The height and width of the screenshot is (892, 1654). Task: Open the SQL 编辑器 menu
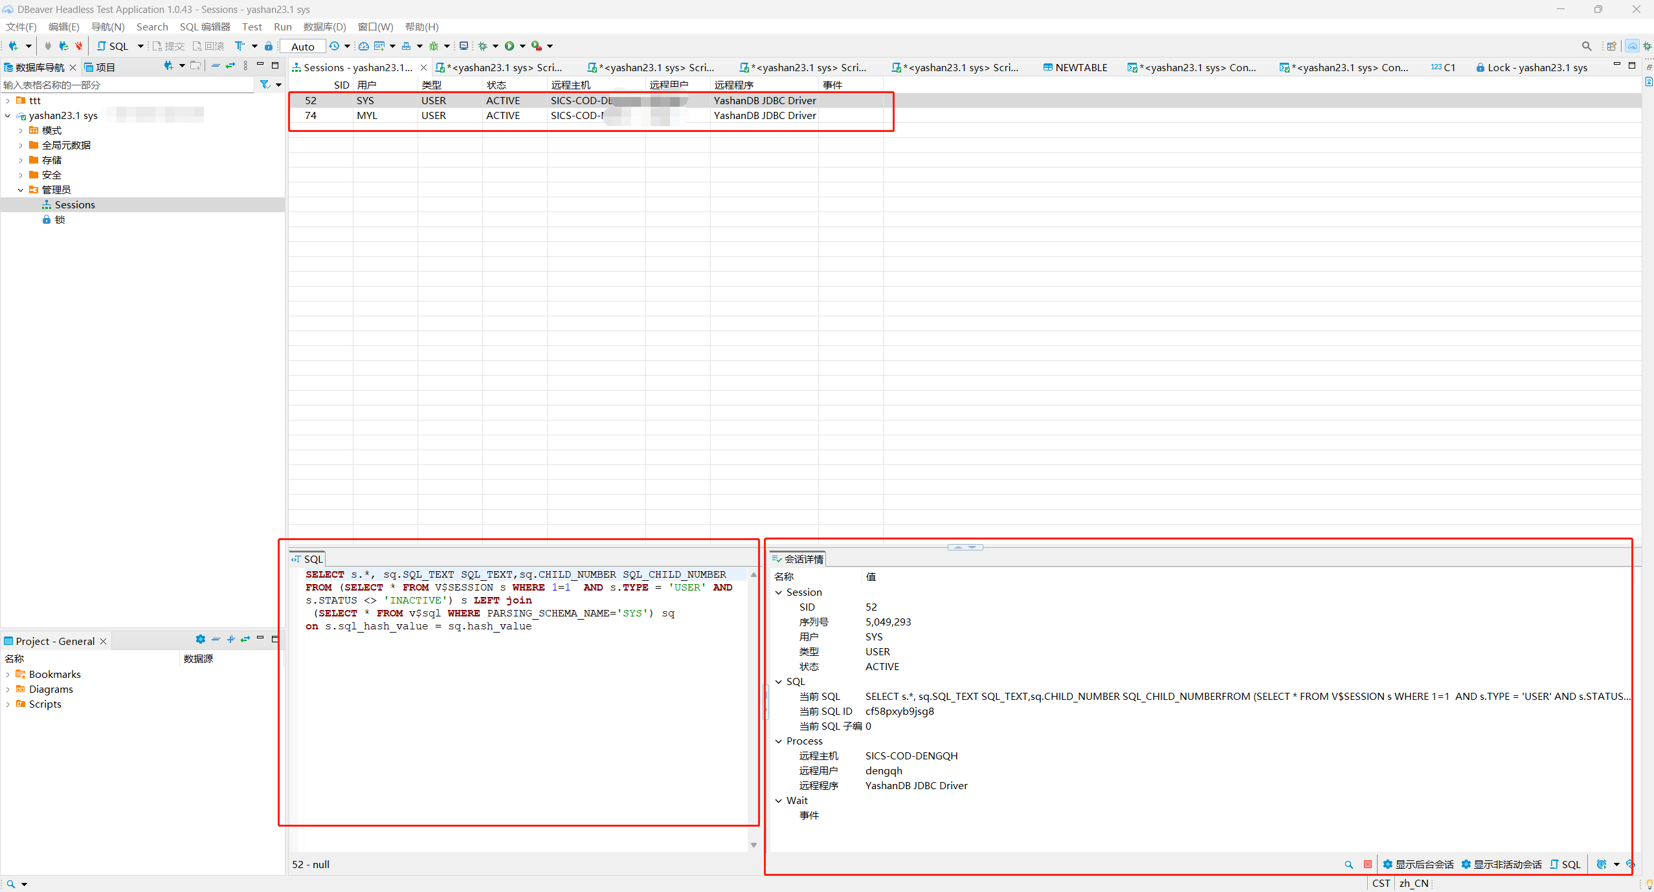(205, 27)
